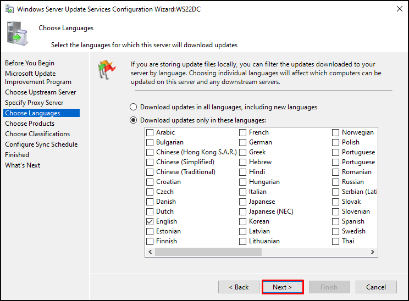
Task: Enable the Hungarian checkbox
Action: click(x=242, y=182)
